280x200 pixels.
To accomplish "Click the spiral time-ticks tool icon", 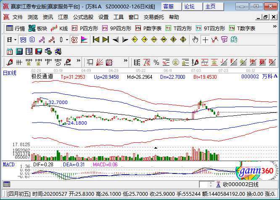I will pyautogui.click(x=58, y=62).
